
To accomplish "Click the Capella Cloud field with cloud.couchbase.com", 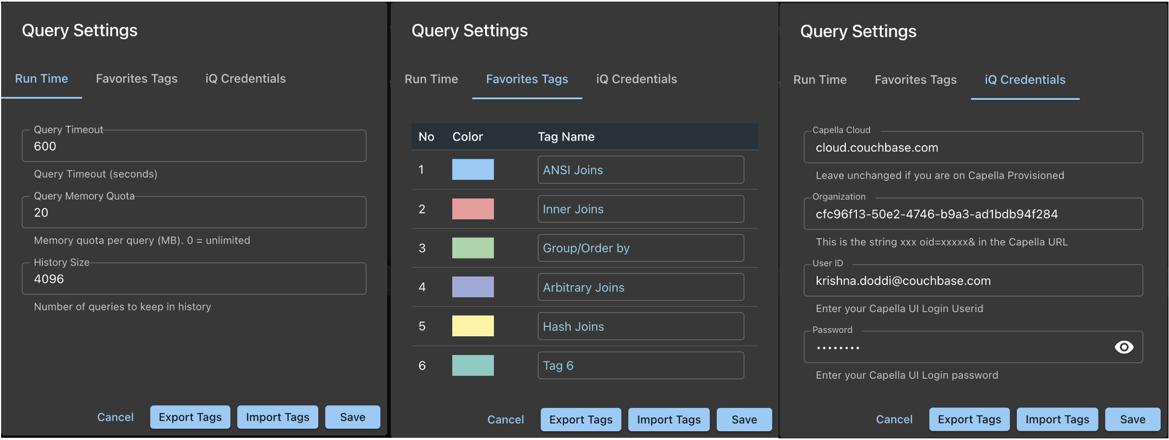I will tap(973, 147).
